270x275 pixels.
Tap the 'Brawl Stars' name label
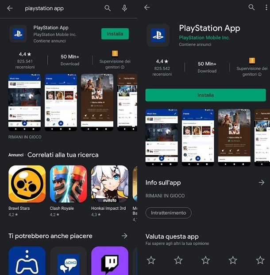pyautogui.click(x=19, y=208)
